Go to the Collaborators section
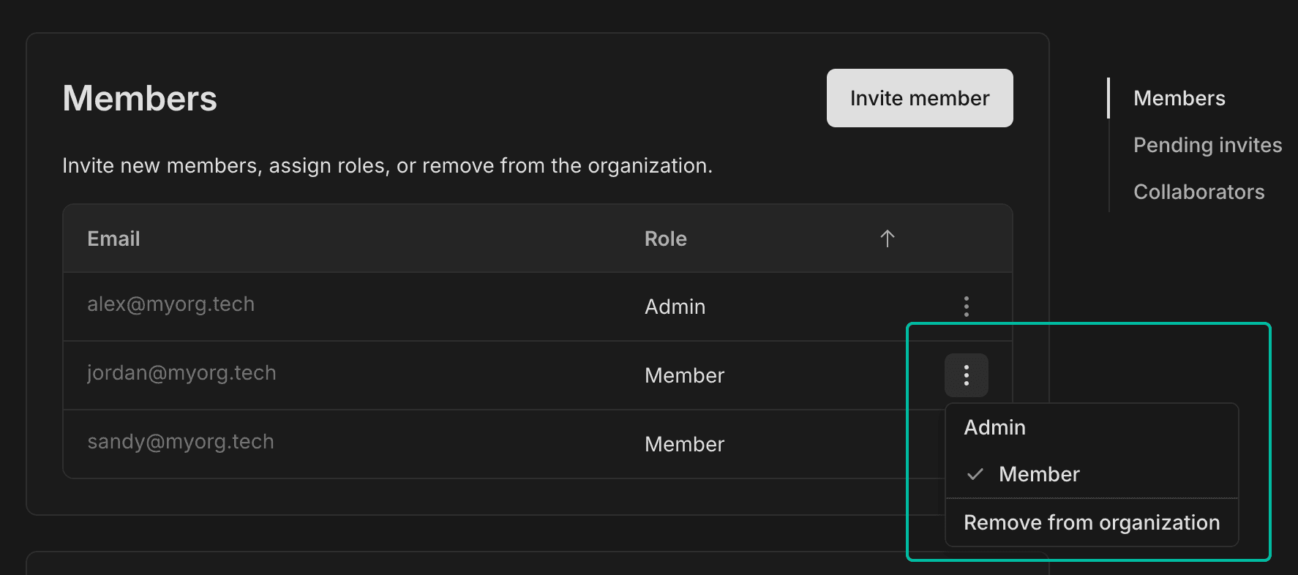This screenshot has height=575, width=1298. pos(1198,192)
